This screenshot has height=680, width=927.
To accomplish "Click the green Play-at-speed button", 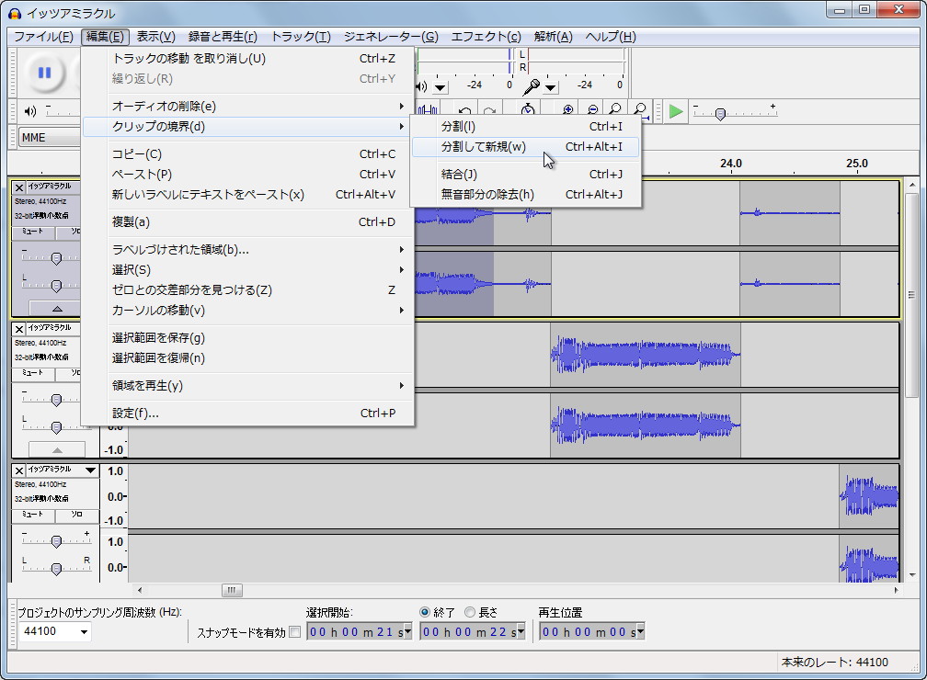I will [675, 111].
